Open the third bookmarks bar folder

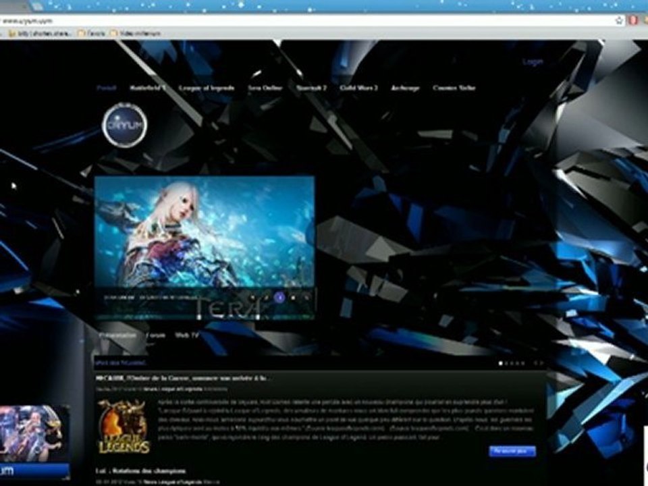pos(136,33)
